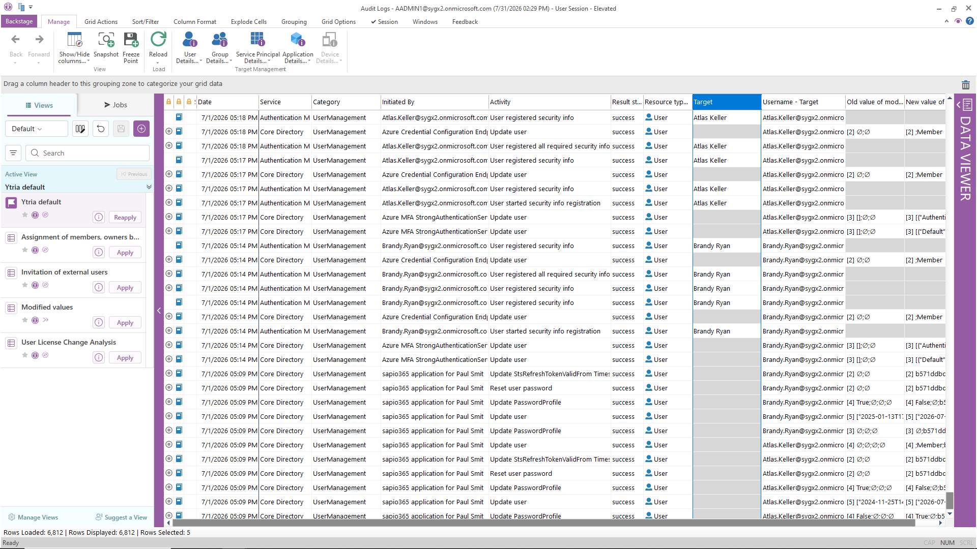This screenshot has height=549, width=977.
Task: Click the Activity column header
Action: (550, 102)
